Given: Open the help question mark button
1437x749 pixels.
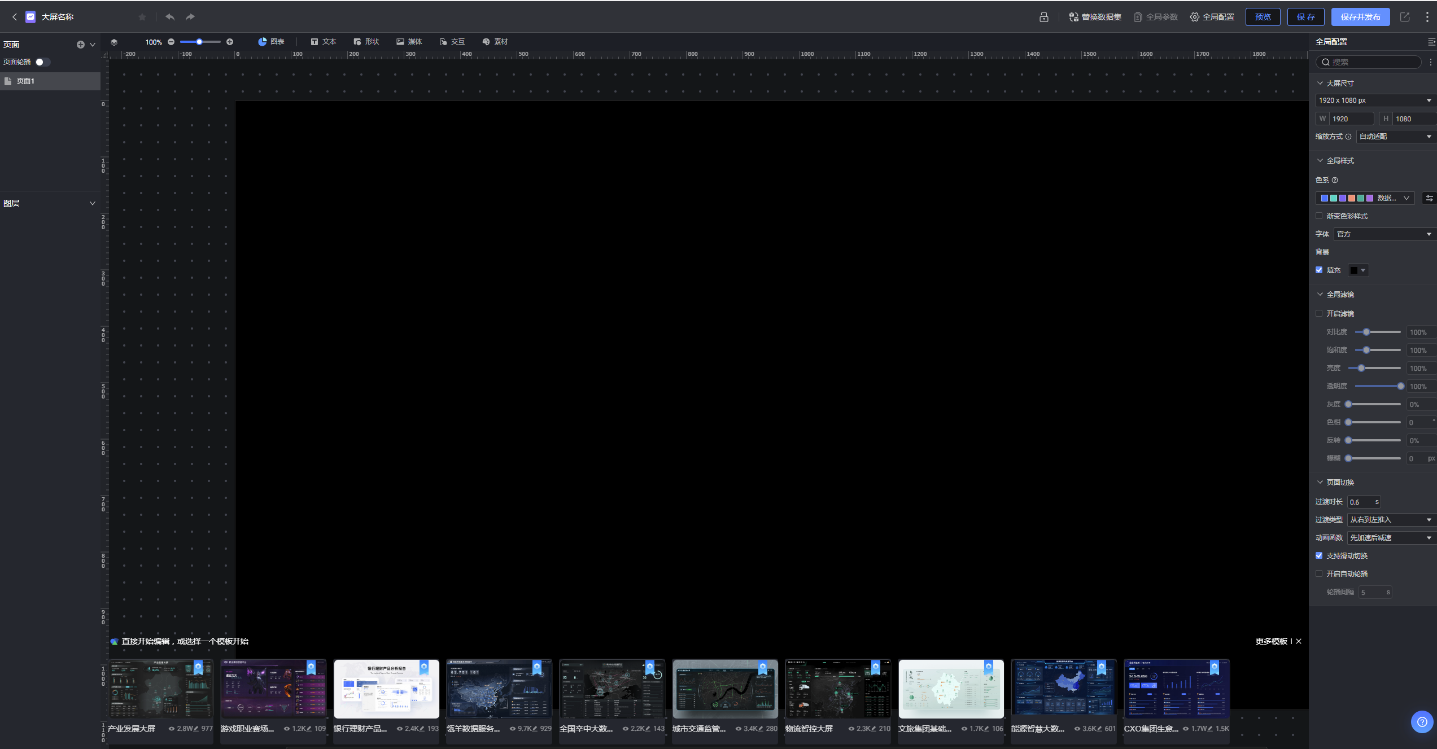Looking at the screenshot, I should [x=1422, y=721].
